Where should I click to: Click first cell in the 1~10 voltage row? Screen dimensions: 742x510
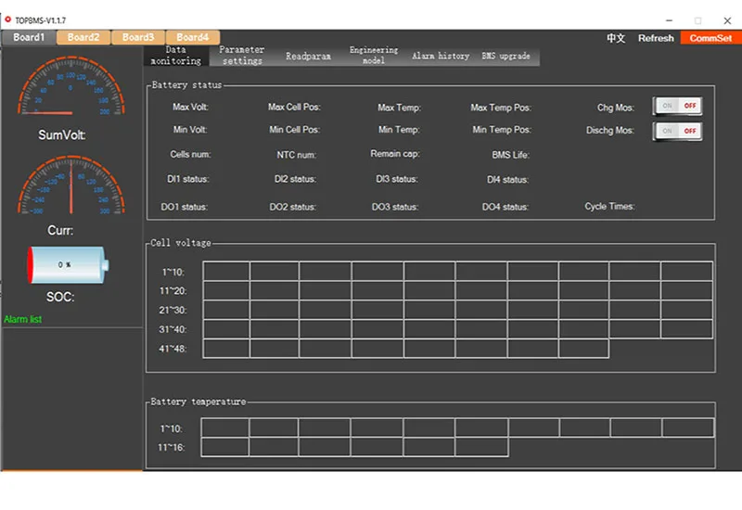[x=226, y=271]
